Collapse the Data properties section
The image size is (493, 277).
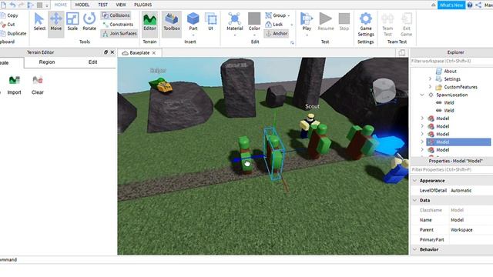414,200
